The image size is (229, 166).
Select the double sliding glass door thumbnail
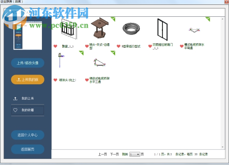point(162,30)
